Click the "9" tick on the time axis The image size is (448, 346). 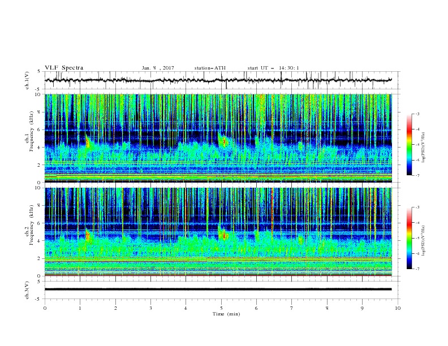tap(362, 308)
